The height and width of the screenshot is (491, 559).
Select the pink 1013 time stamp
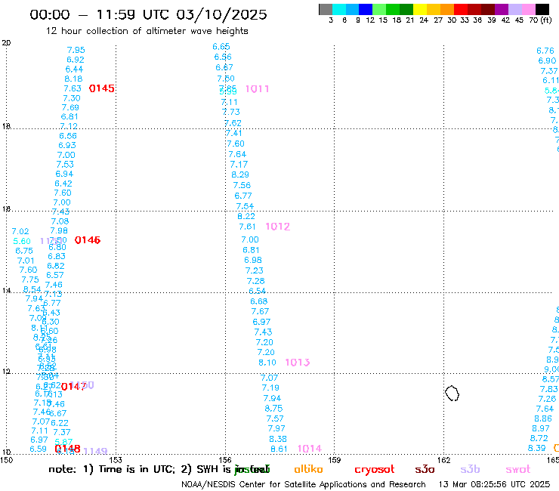click(298, 363)
